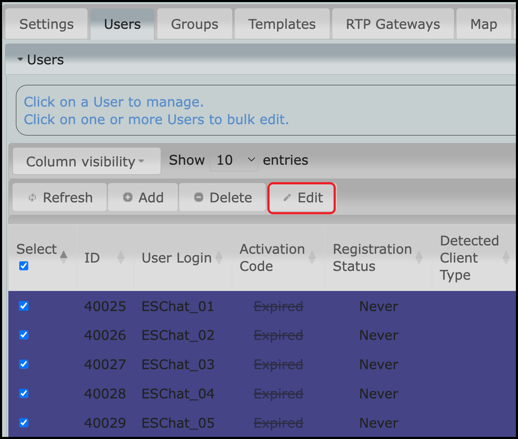Click the Edit button with pencil icon
518x439 pixels.
(302, 198)
